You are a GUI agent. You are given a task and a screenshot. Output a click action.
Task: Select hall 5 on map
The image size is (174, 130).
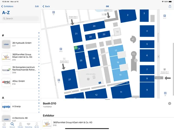click(147, 44)
